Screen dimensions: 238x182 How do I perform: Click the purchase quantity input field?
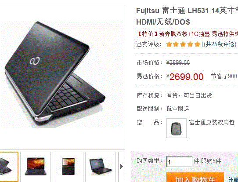[x=179, y=162]
